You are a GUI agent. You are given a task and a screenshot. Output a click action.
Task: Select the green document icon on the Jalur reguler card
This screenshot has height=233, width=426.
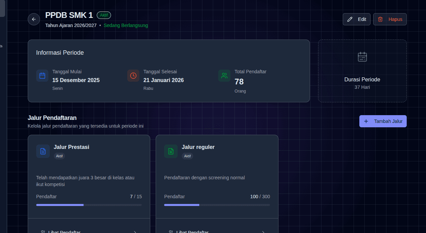click(x=171, y=151)
